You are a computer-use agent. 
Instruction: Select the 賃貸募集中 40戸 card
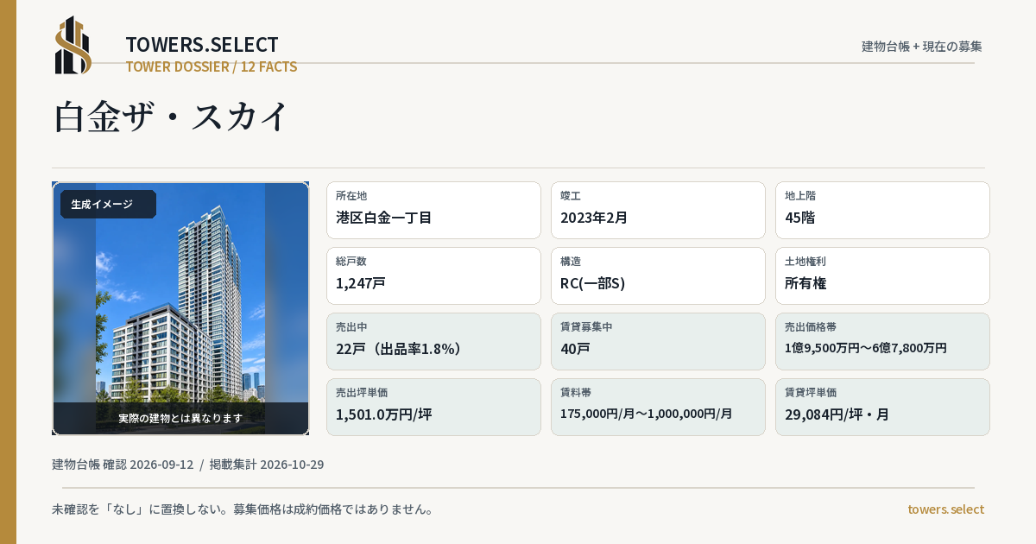click(x=658, y=341)
